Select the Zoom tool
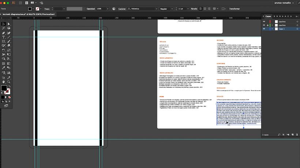Image resolution: width=300 pixels, height=168 pixels. tap(9, 82)
